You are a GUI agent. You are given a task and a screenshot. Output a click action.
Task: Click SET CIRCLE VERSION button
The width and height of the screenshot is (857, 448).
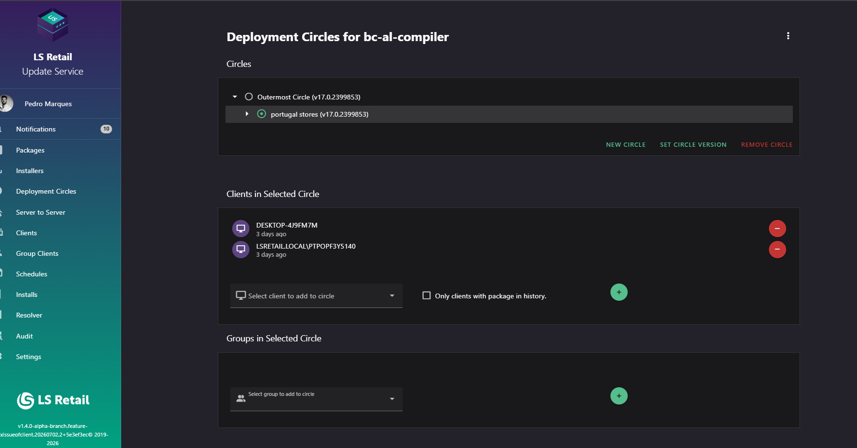click(693, 144)
